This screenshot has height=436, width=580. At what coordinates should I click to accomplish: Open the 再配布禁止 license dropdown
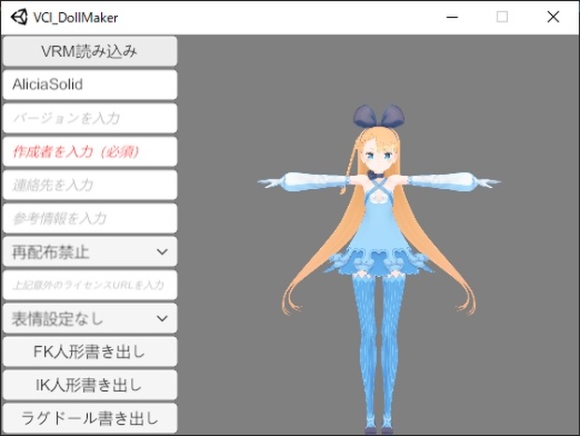click(90, 252)
